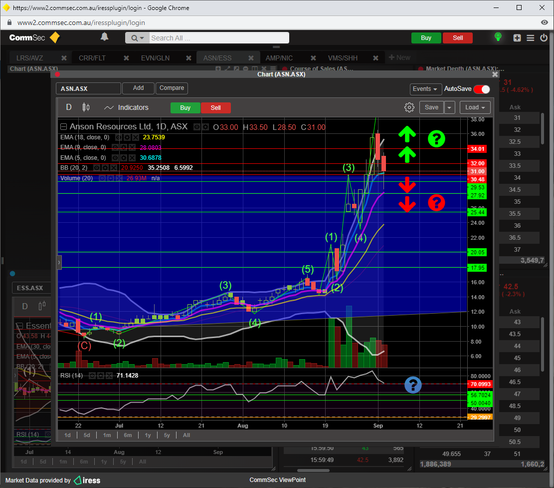
Task: Close the ASN/ESS tab
Action: click(251, 58)
